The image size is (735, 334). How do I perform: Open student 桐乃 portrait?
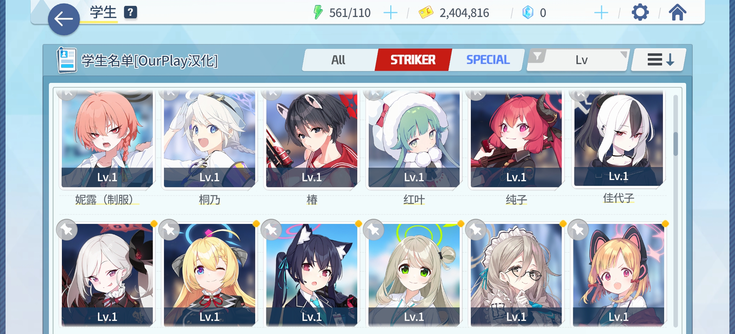coord(209,139)
